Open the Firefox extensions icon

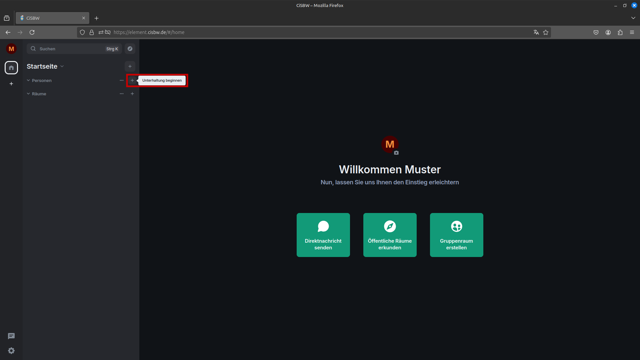point(620,32)
